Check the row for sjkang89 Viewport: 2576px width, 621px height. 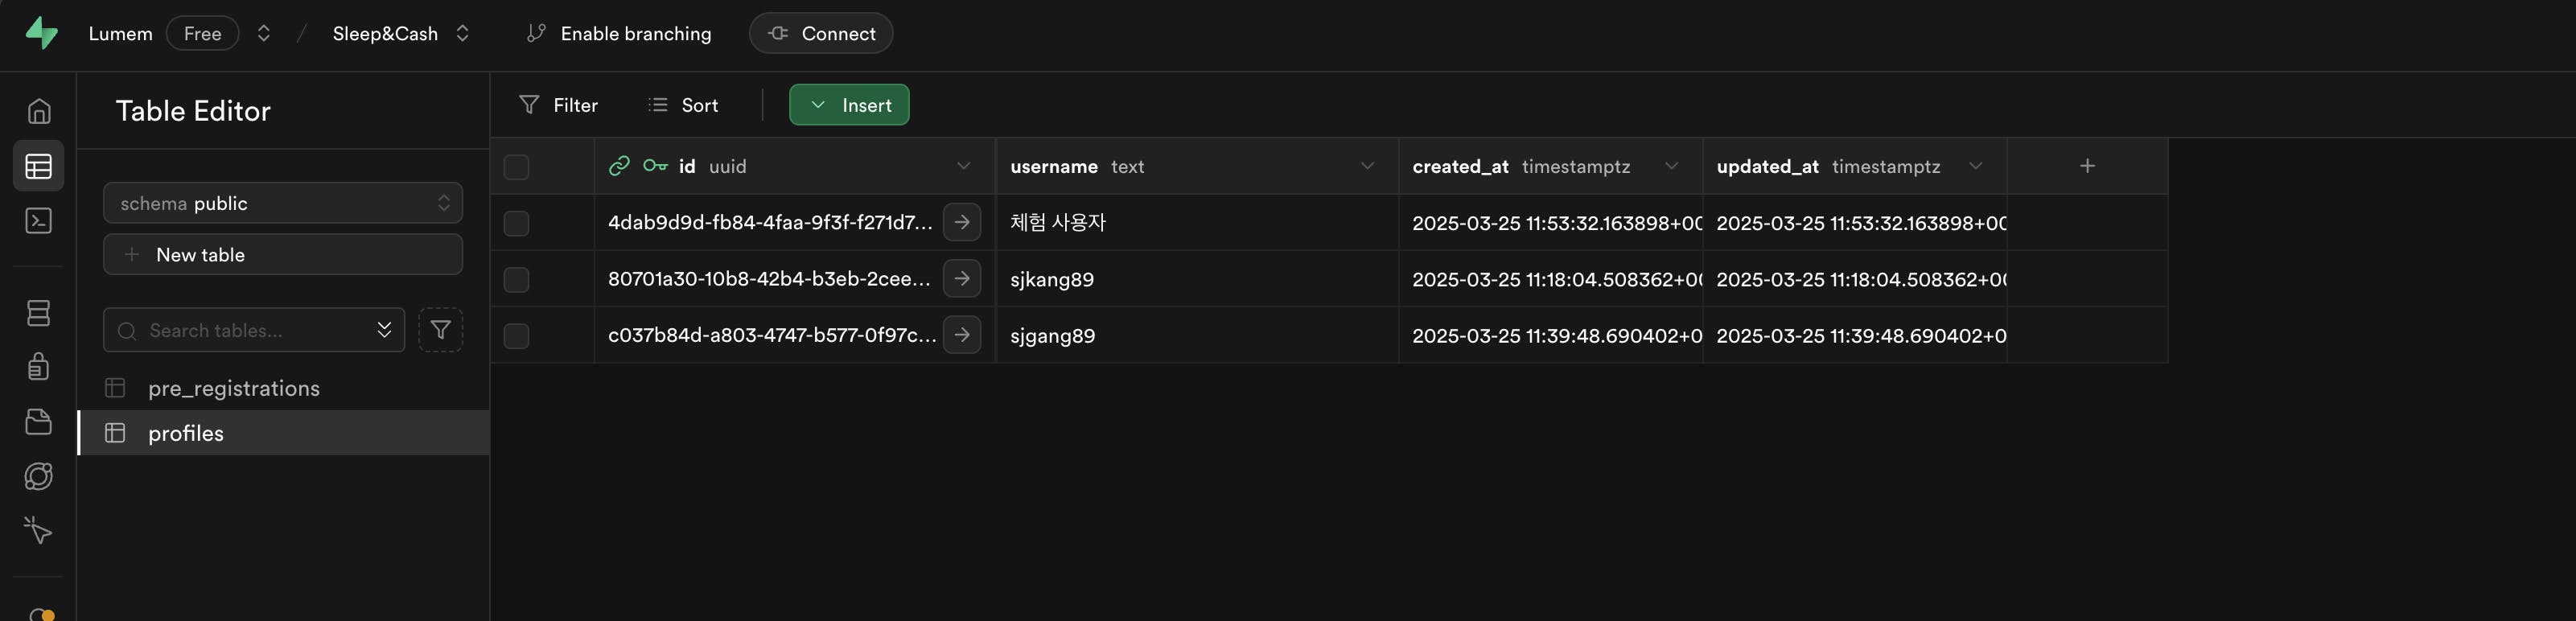516,280
